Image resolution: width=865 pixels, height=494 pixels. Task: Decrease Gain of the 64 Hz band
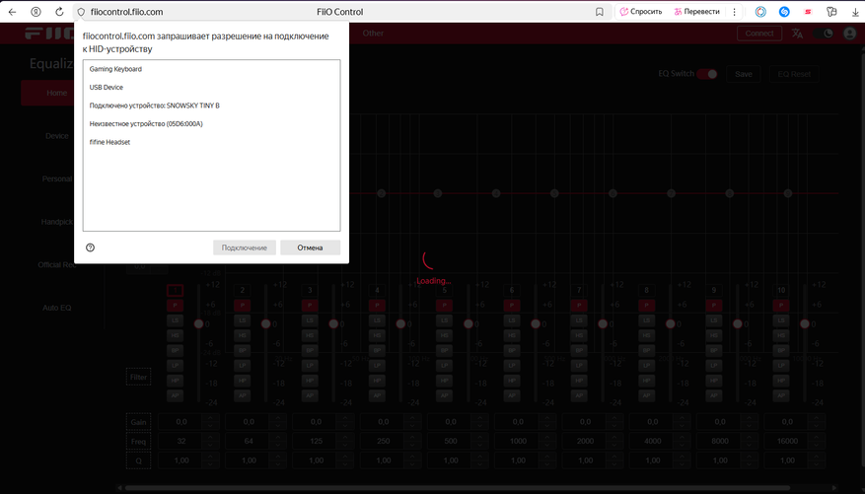[x=277, y=426]
